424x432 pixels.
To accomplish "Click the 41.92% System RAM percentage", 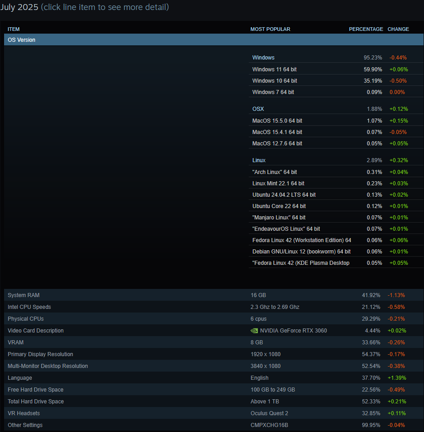I will (371, 295).
